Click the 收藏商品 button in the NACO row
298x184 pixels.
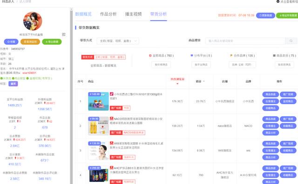tap(288, 126)
